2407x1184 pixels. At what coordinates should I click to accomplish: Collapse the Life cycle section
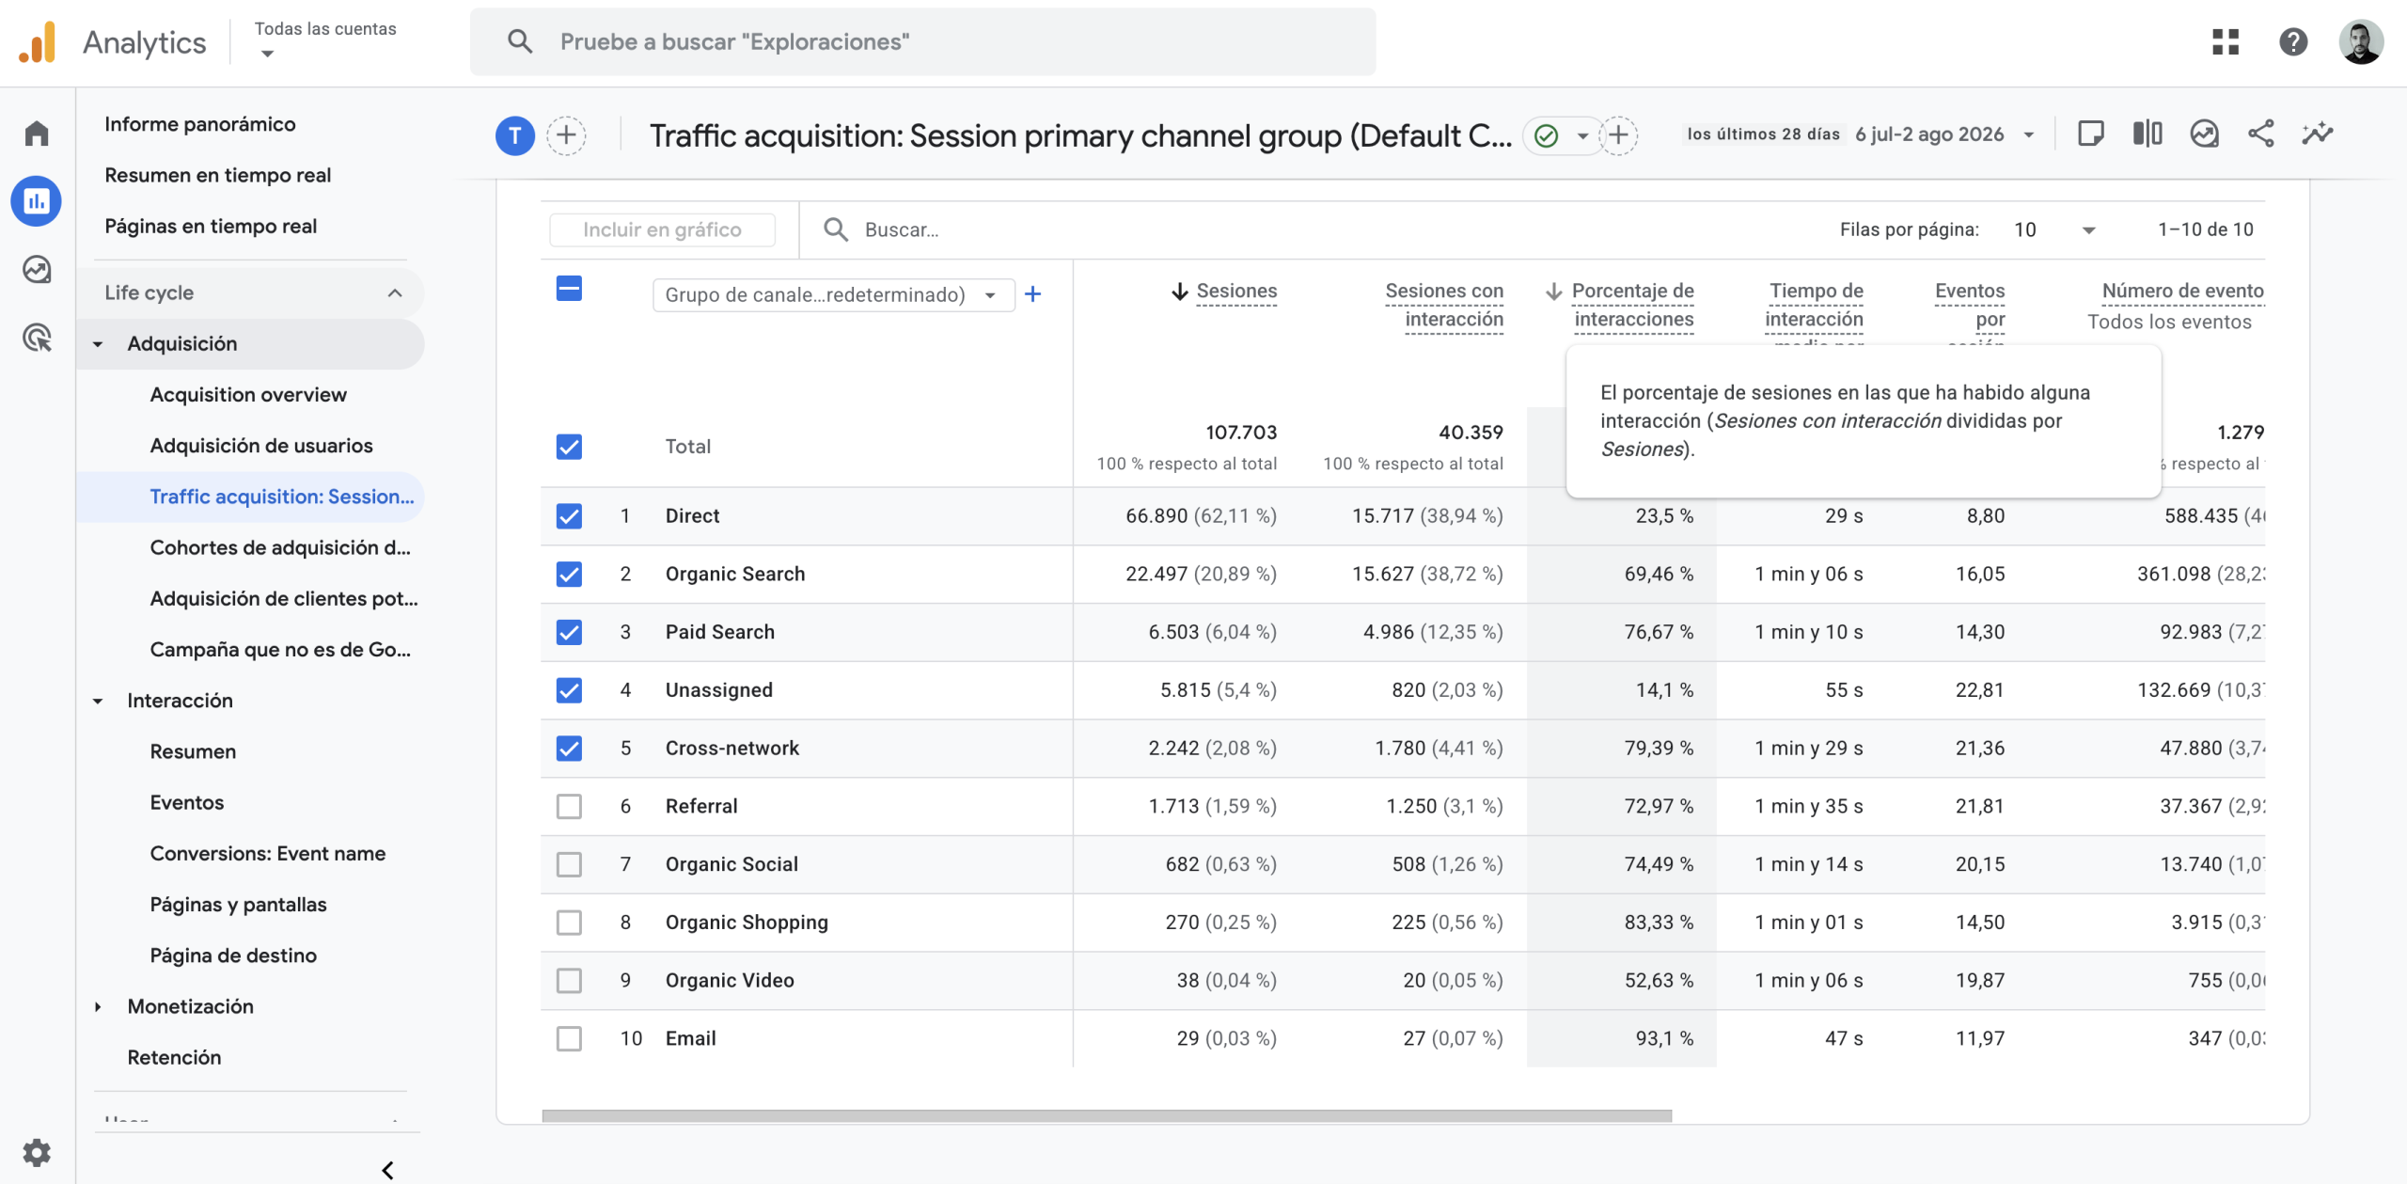[395, 292]
